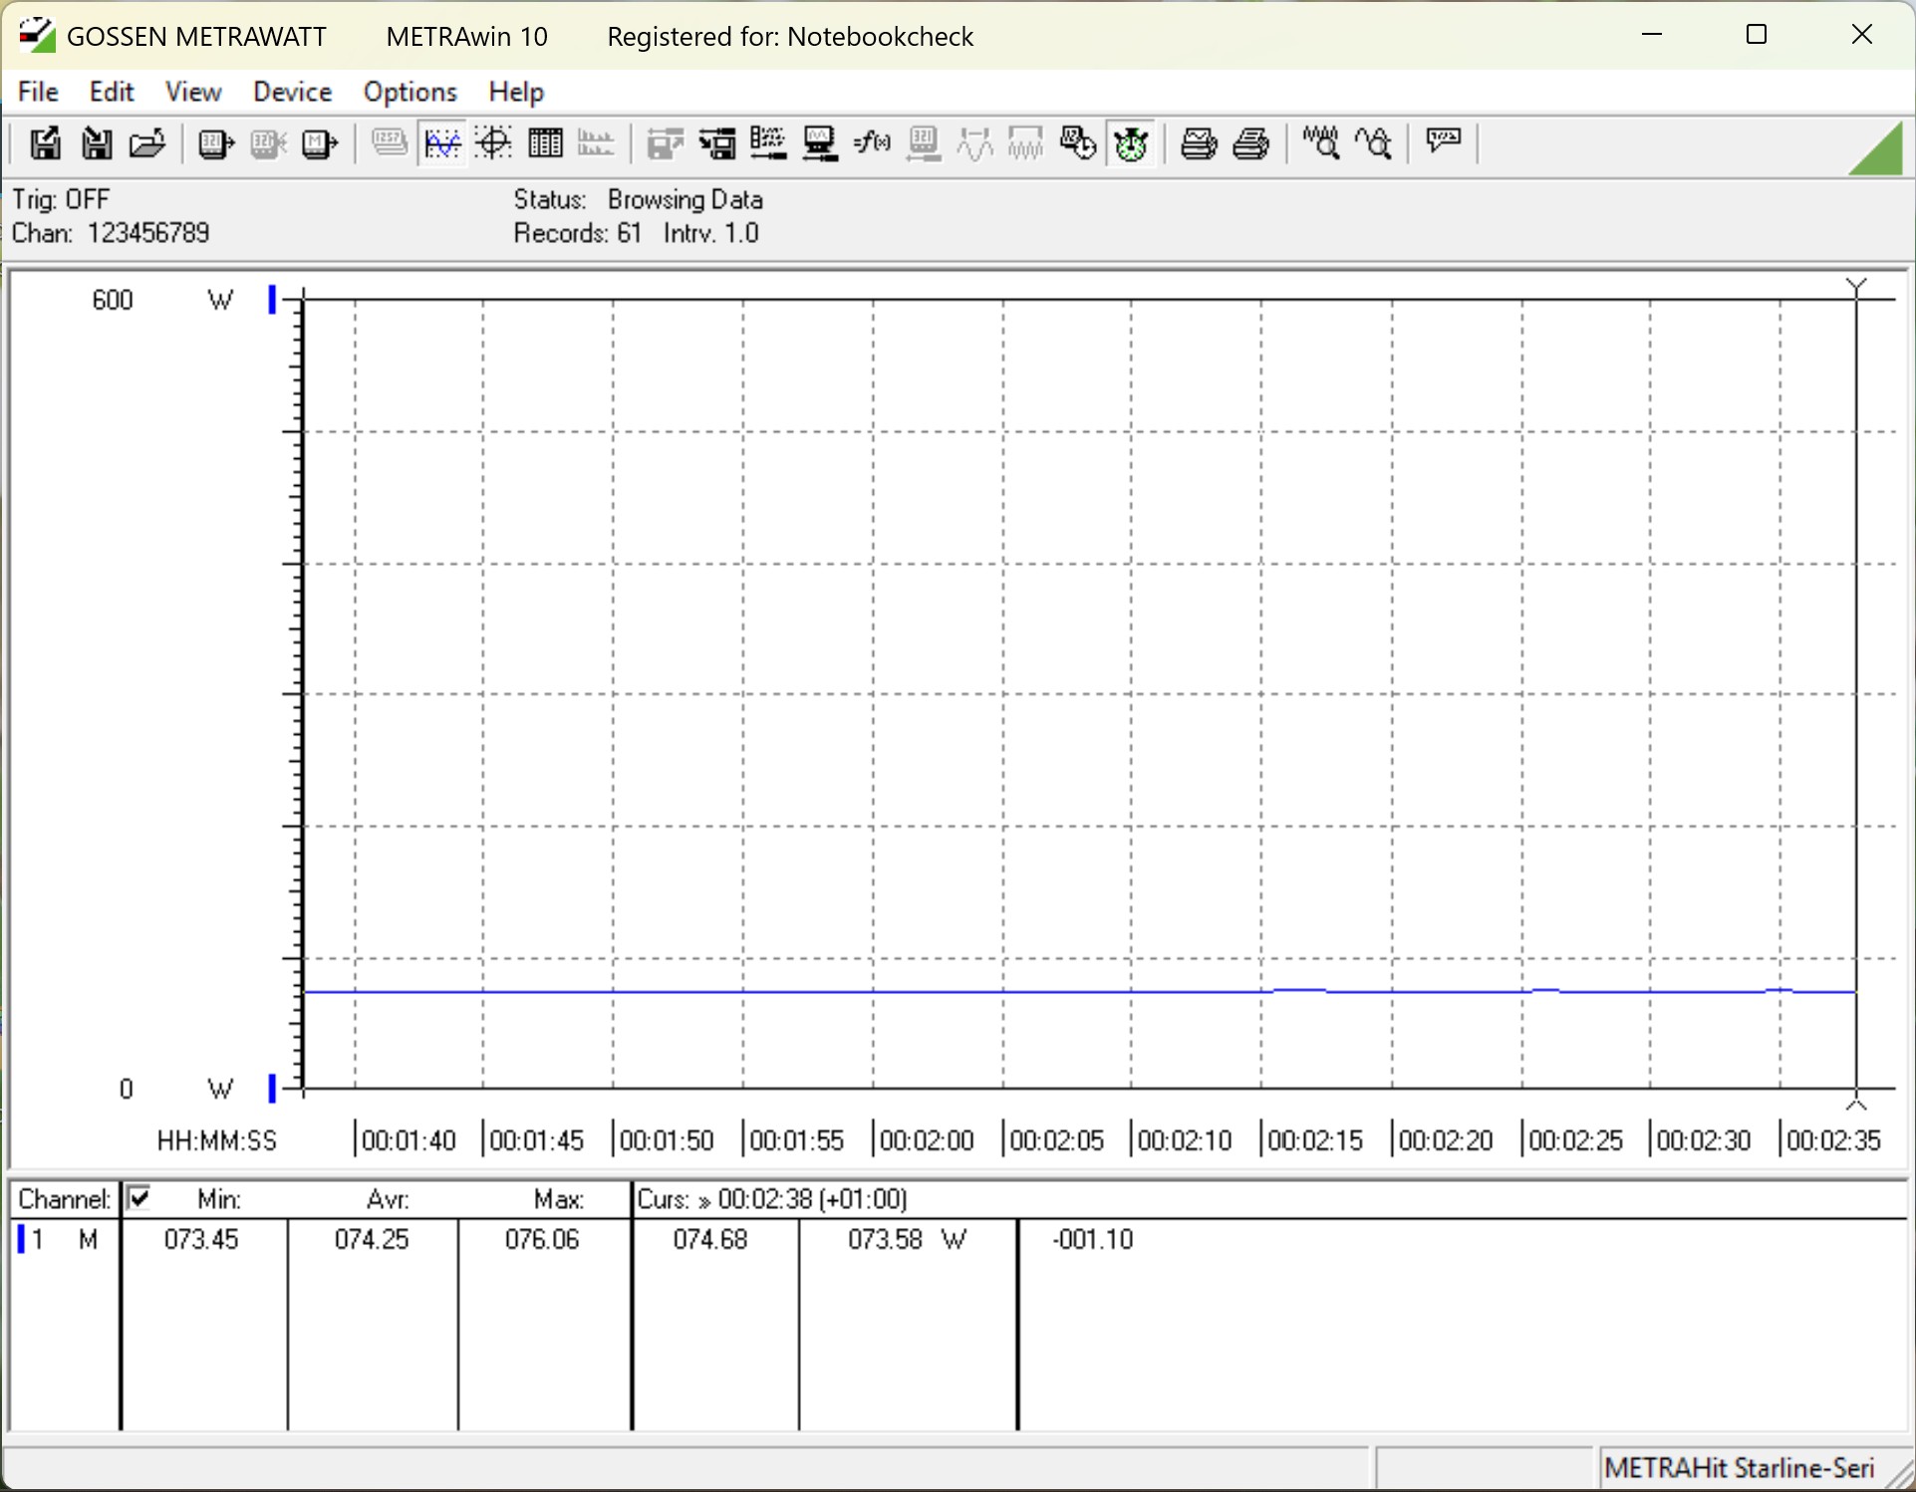Image resolution: width=1916 pixels, height=1492 pixels.
Task: Open the table data view icon
Action: tap(545, 144)
